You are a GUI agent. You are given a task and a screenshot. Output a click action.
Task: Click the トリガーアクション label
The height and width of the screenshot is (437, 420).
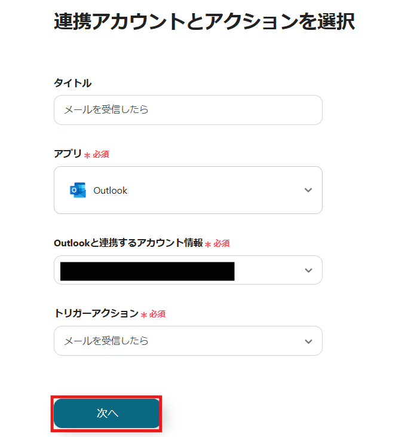[96, 313]
